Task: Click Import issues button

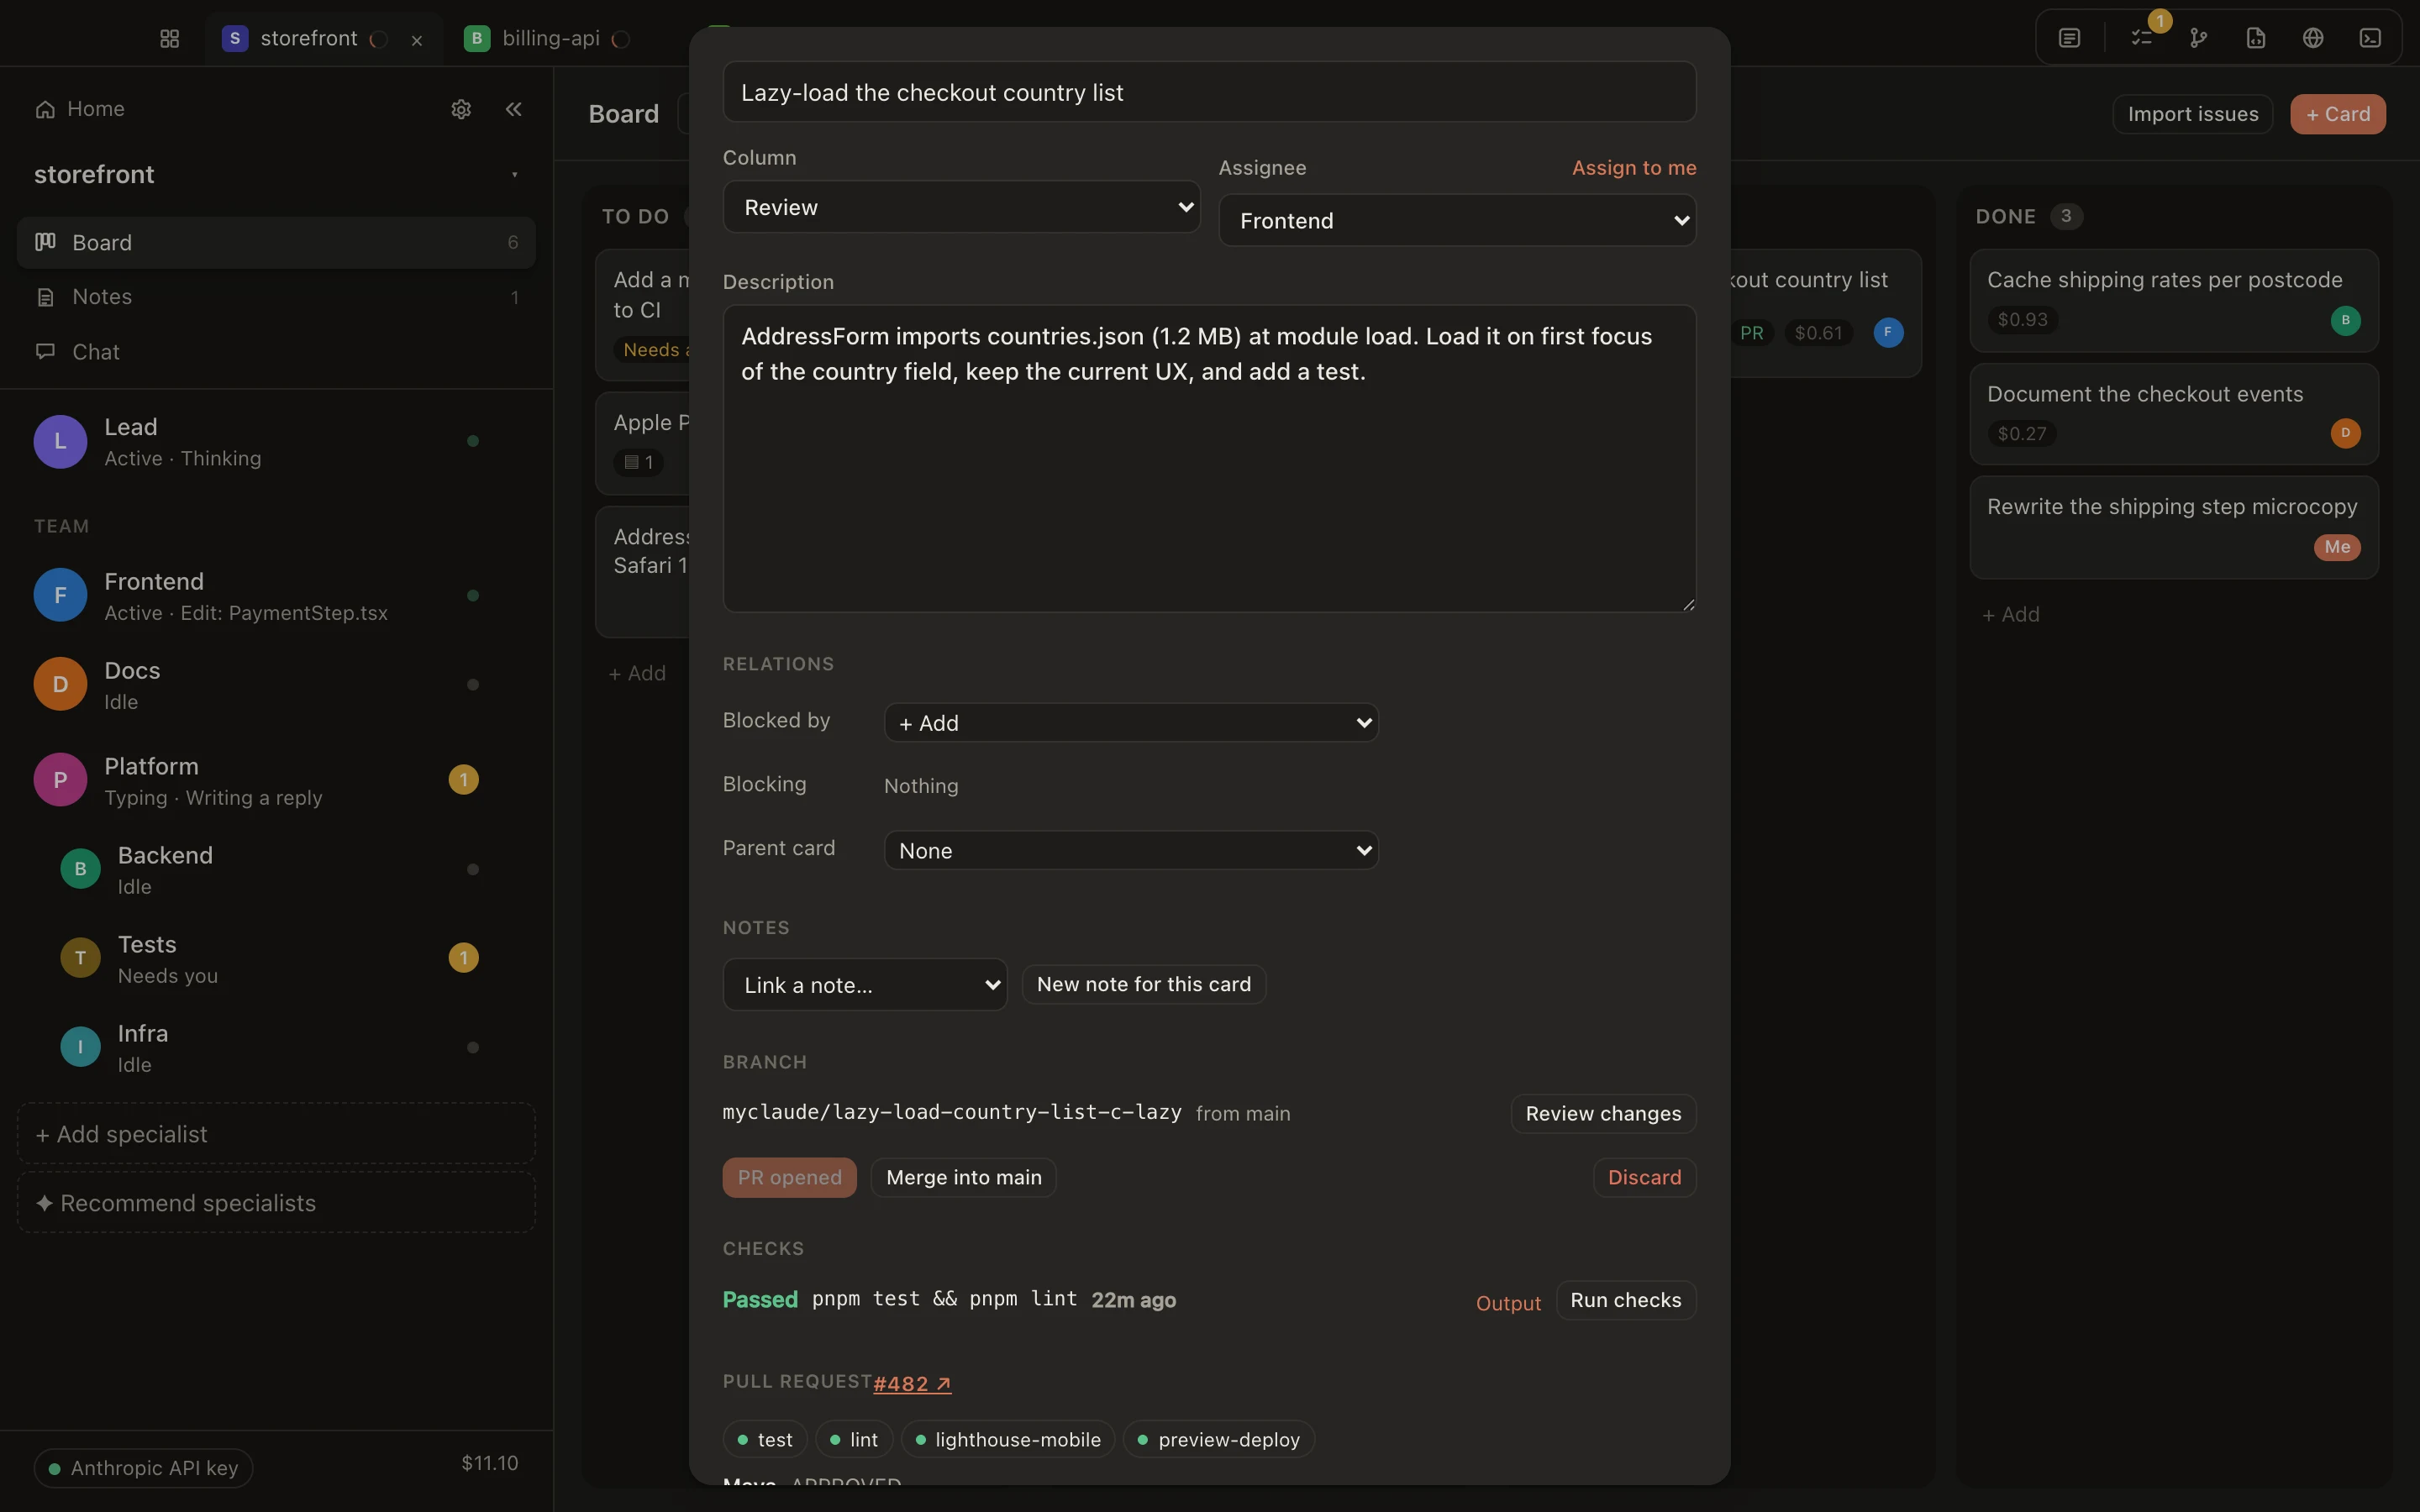Action: 2193,114
